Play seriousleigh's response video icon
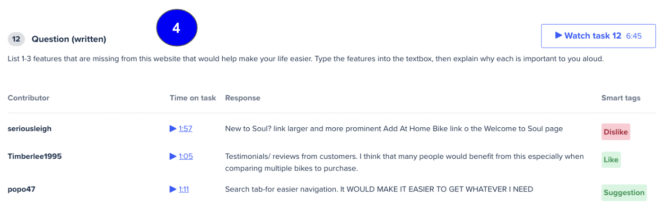The height and width of the screenshot is (214, 663). pos(173,128)
